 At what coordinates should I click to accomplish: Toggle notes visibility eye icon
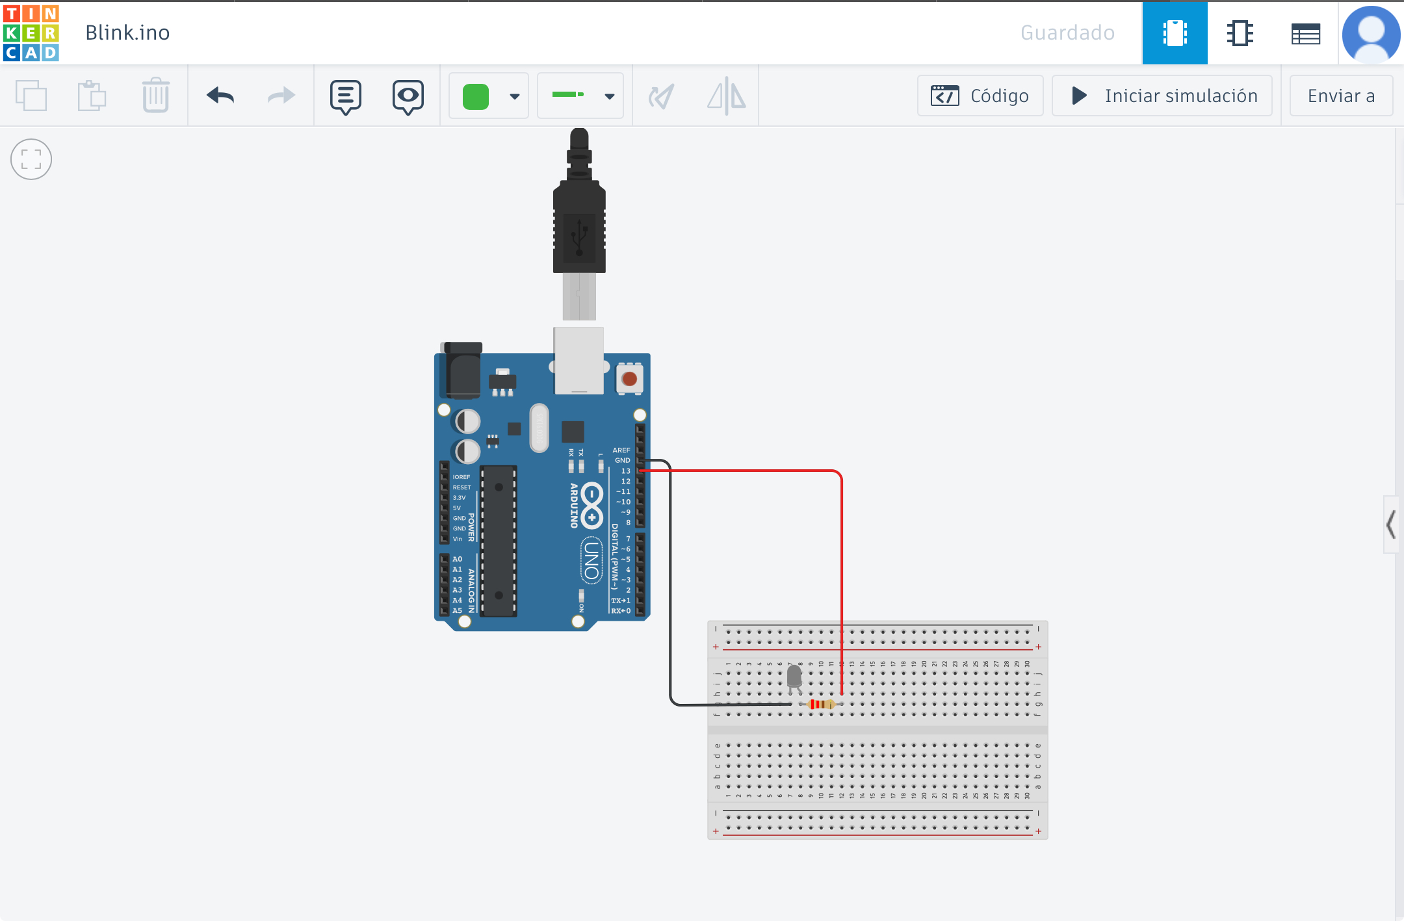pyautogui.click(x=408, y=97)
